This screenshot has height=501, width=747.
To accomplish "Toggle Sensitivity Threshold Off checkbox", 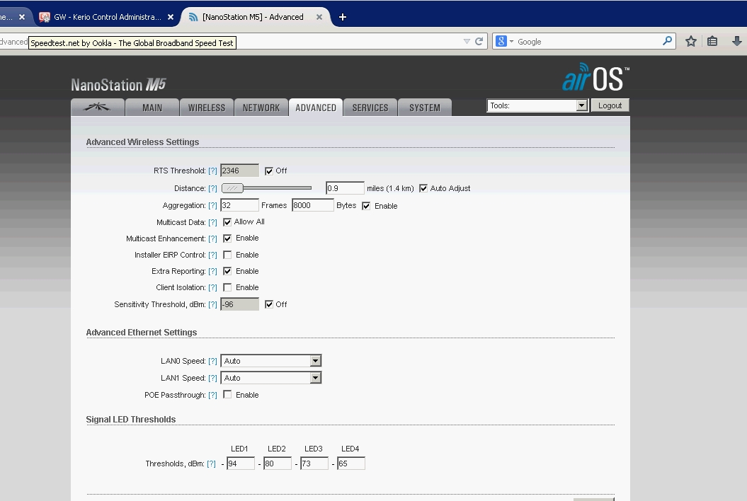I will (x=269, y=304).
